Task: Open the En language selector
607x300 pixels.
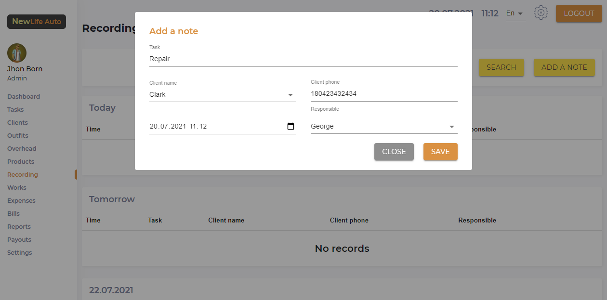Action: coord(515,13)
